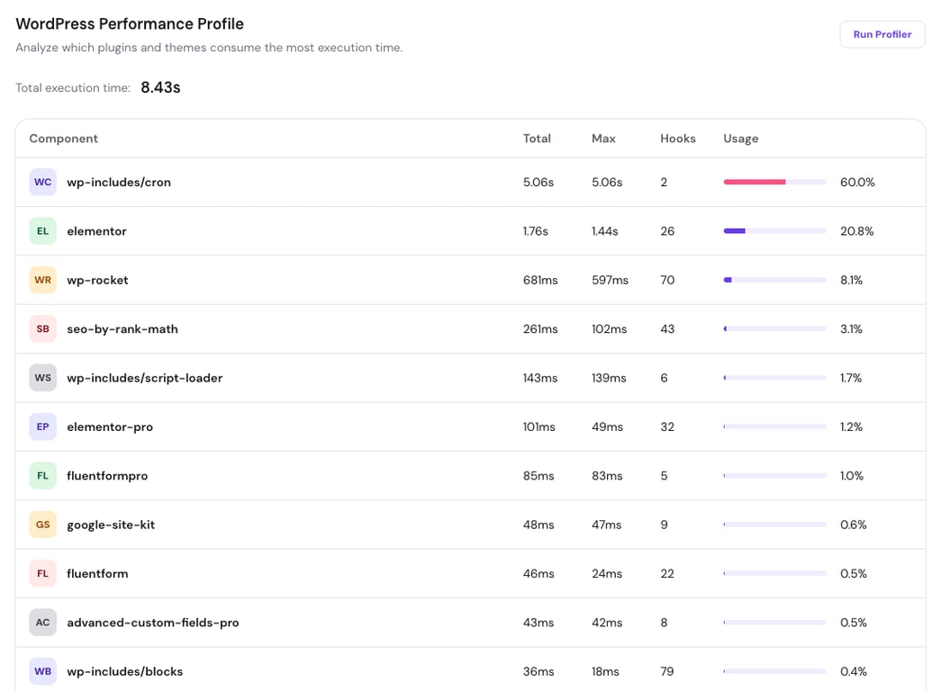The height and width of the screenshot is (691, 941).
Task: Click the Component column header
Action: click(63, 139)
